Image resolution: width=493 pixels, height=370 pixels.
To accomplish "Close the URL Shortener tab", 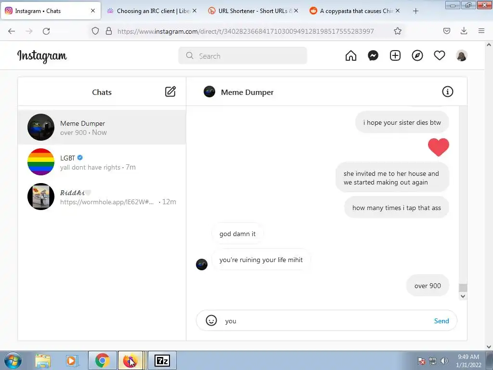I will (x=296, y=11).
